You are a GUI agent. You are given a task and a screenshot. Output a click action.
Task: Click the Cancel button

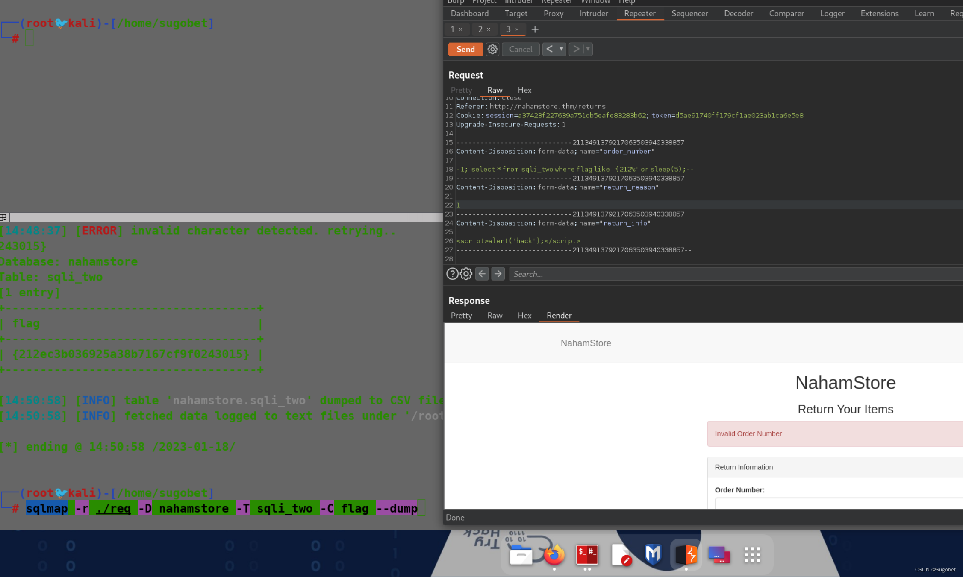click(x=521, y=49)
